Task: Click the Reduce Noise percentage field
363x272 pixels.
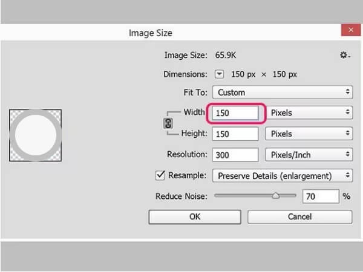Action: coord(321,196)
